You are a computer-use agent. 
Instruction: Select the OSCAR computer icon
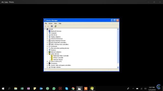47,29
